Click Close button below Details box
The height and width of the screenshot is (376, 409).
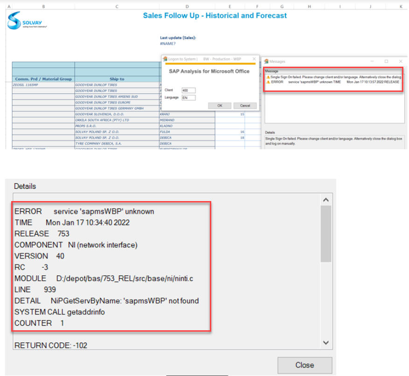305,365
